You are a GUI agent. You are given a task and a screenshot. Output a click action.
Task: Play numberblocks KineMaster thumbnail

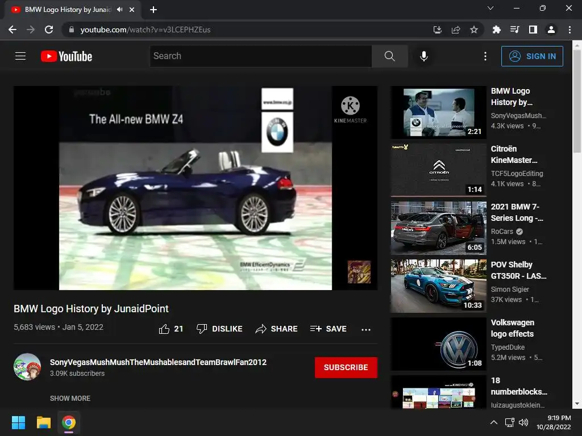tap(438, 392)
